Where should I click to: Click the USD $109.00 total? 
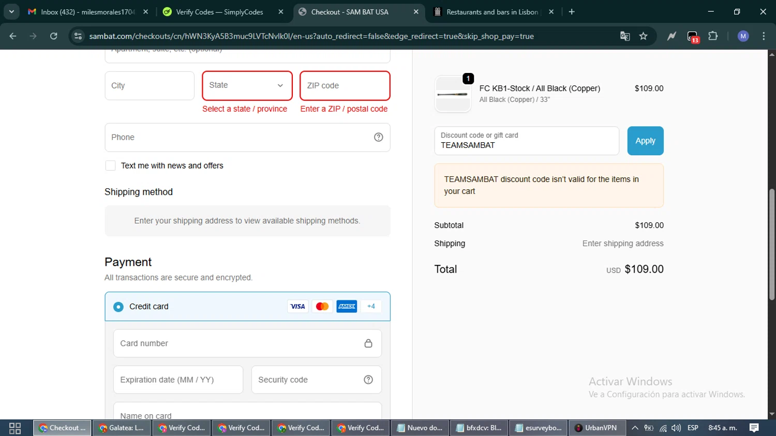point(635,269)
